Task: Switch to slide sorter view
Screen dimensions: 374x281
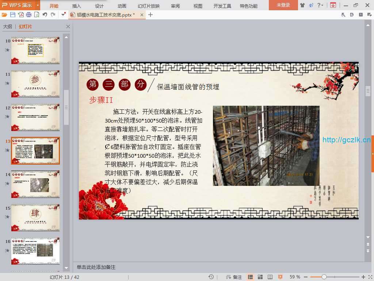Action: [x=260, y=277]
